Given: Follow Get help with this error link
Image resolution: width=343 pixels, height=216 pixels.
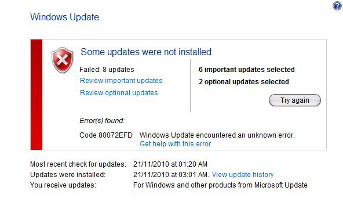Looking at the screenshot, I should (175, 144).
